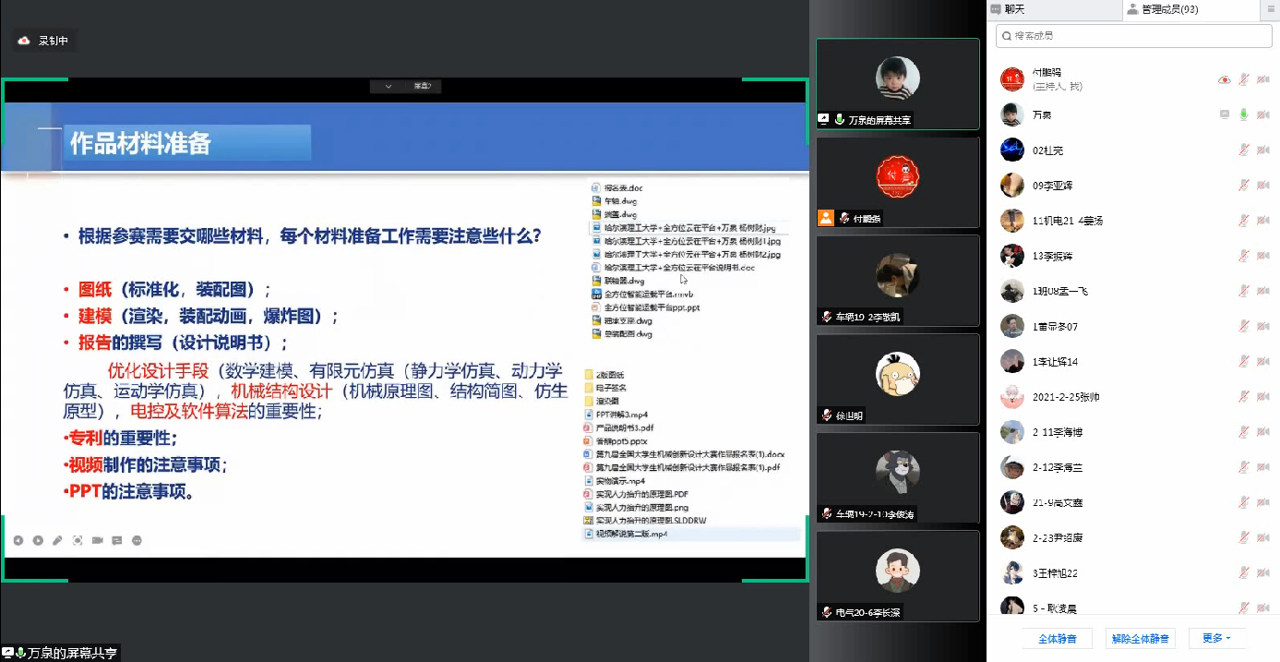Toggle microphone for member 万泉

pos(1244,114)
